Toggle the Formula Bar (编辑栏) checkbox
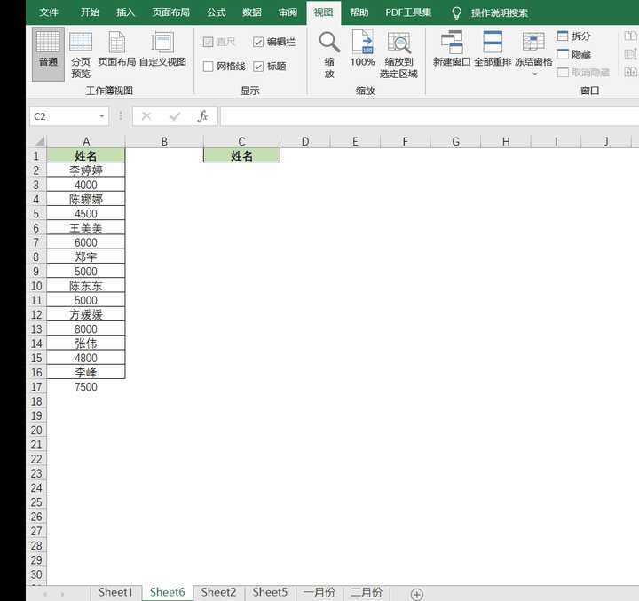This screenshot has height=601, width=639. pyautogui.click(x=258, y=42)
